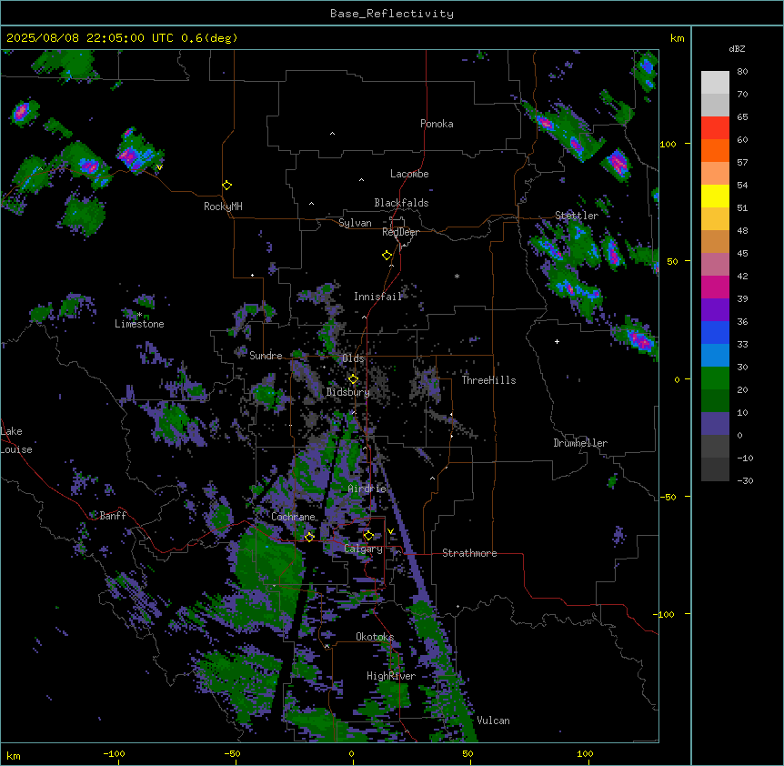The height and width of the screenshot is (766, 784).
Task: Click the Banff label
Action: click(x=113, y=516)
